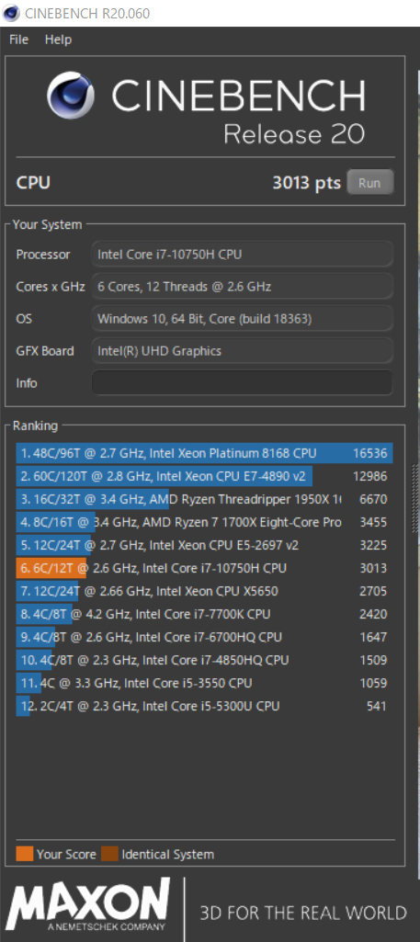Click the Processor field showing i7-10750H
Screen dimensions: 420x942
(242, 255)
